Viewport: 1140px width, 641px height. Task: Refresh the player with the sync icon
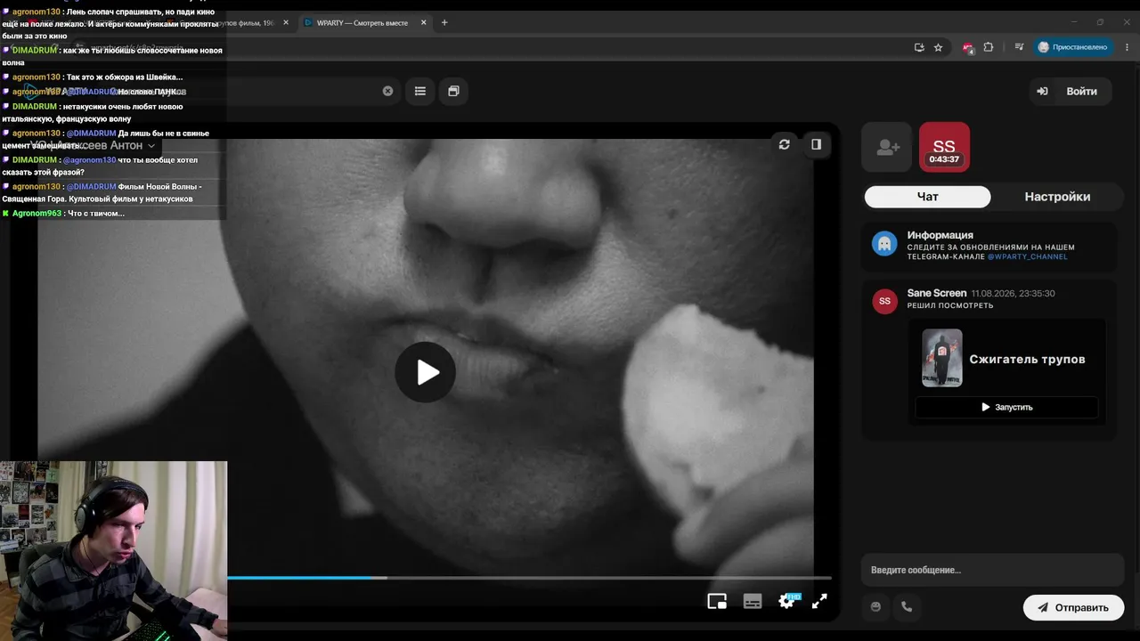point(784,144)
